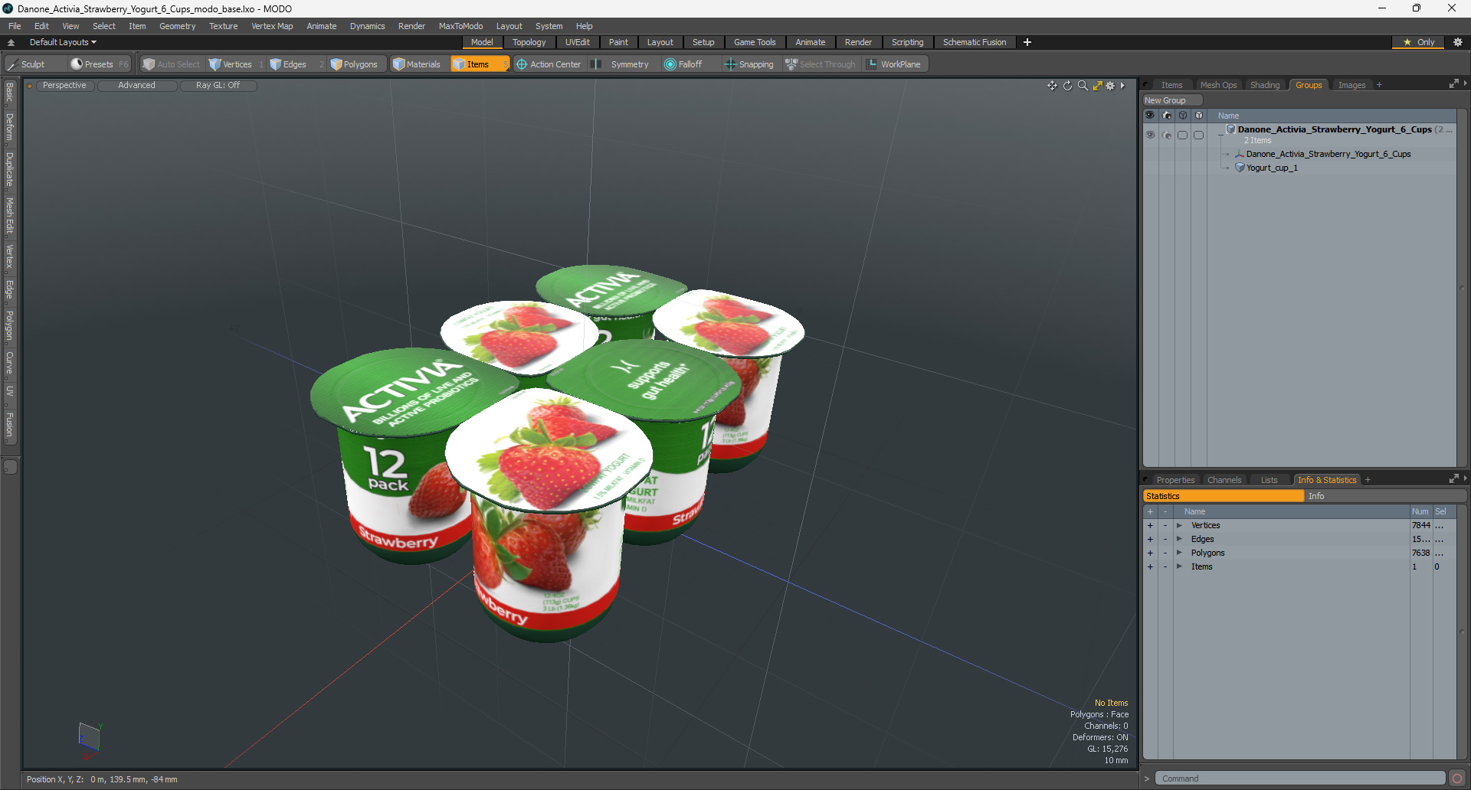Toggle Select Through mode

coord(821,64)
